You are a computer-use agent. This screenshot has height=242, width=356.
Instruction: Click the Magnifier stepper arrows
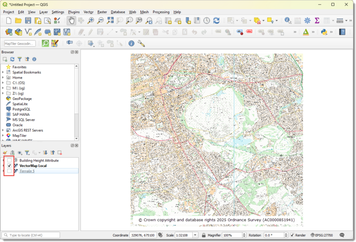[244, 235]
